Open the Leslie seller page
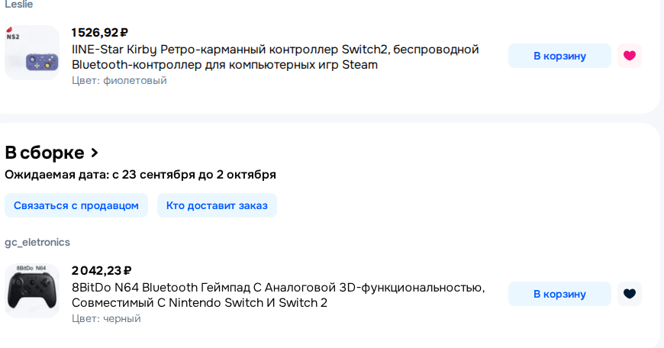 pos(18,4)
